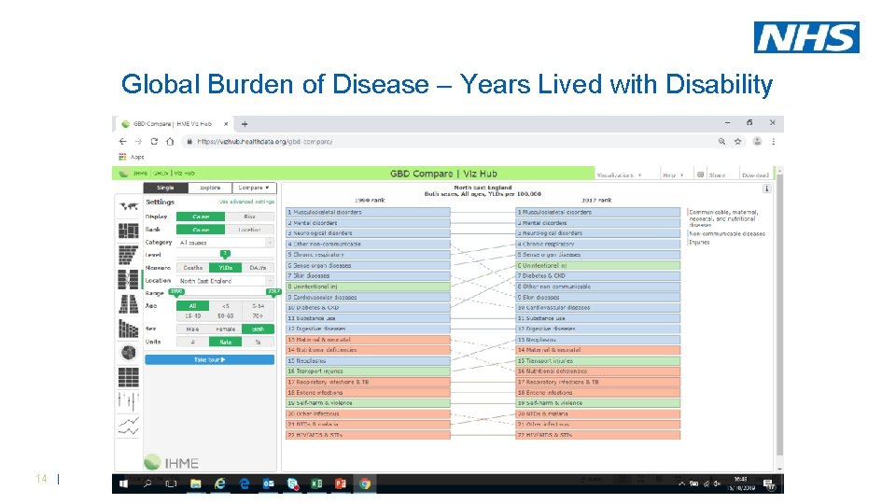The image size is (896, 504).
Task: Click the browser reload icon
Action: 154,141
